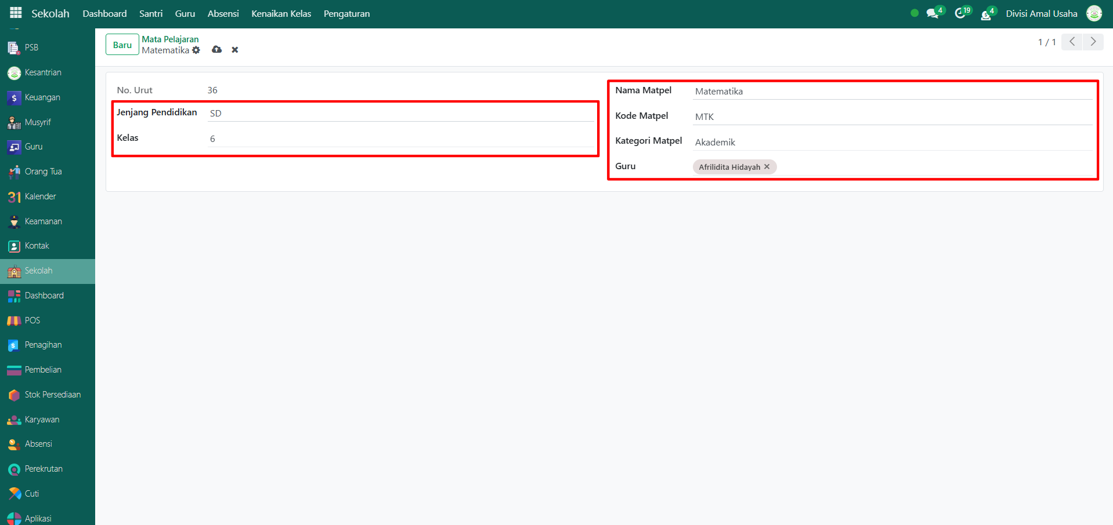Open the Santri menu
Screen dimensions: 1113x525
151,13
